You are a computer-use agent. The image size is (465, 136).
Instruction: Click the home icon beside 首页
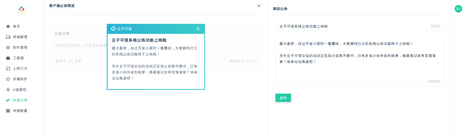pyautogui.click(x=8, y=26)
